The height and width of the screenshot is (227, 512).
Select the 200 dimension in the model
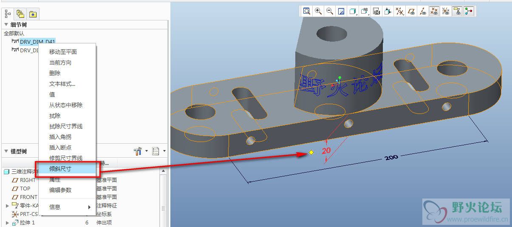[391, 157]
